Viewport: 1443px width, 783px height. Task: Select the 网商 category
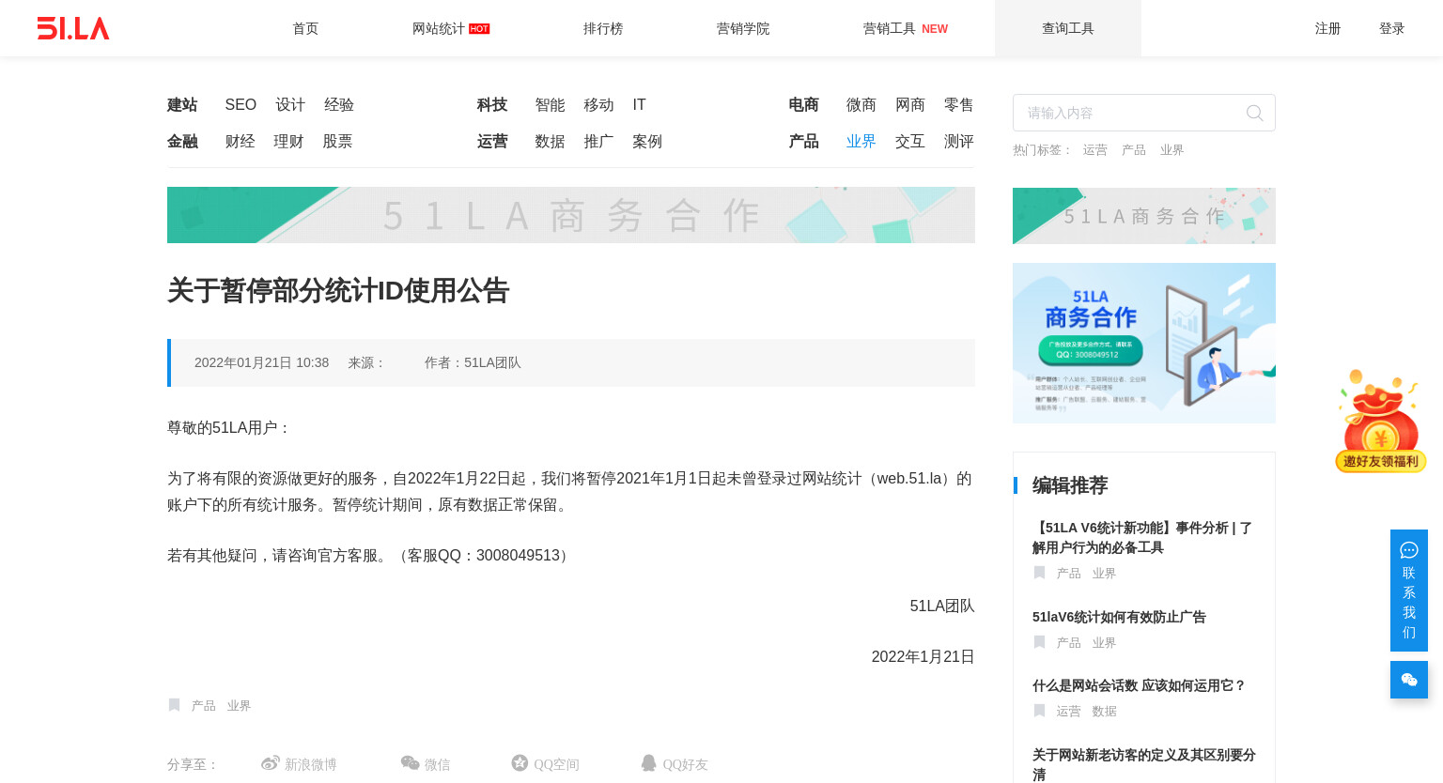pyautogui.click(x=910, y=104)
